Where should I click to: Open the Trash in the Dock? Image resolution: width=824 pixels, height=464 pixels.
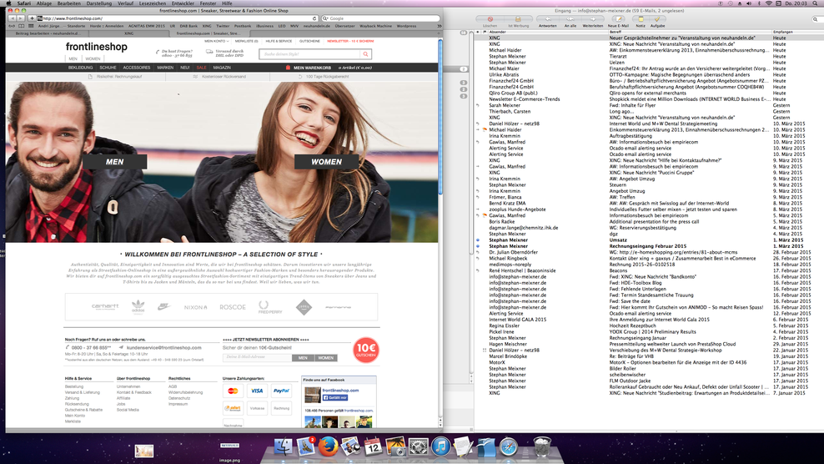[542, 446]
